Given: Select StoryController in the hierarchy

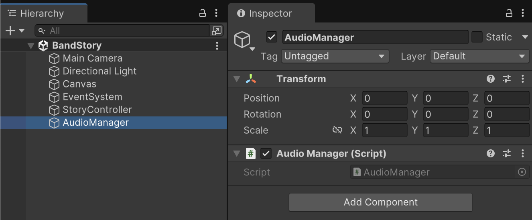Looking at the screenshot, I should tap(97, 110).
